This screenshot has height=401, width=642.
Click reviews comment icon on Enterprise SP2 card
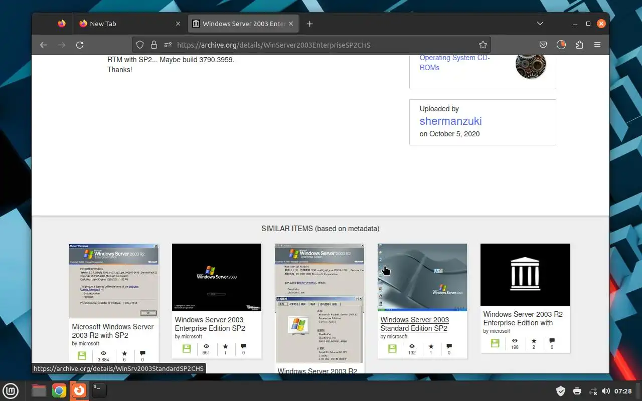tap(244, 346)
